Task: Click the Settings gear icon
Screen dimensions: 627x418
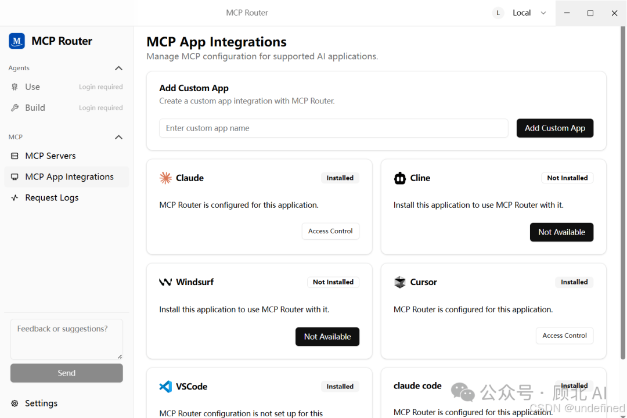Action: [15, 403]
